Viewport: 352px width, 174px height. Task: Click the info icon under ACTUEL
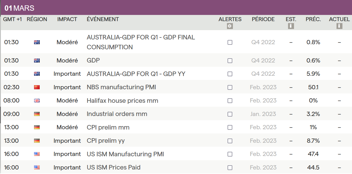[339, 26]
